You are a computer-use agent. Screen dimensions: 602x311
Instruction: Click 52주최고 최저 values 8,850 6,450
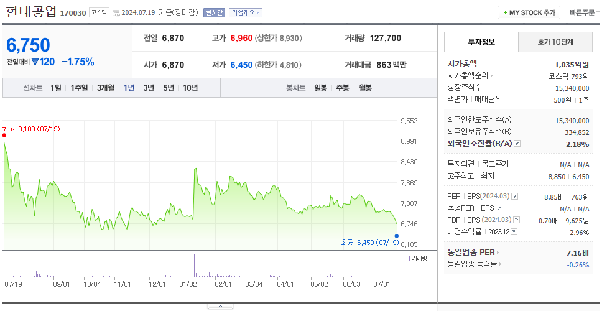pos(568,176)
